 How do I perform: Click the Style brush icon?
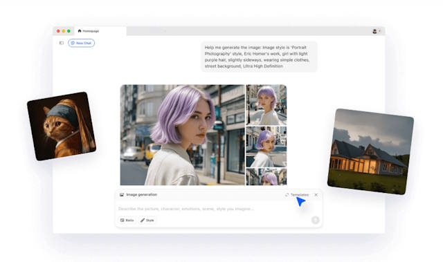pos(143,221)
